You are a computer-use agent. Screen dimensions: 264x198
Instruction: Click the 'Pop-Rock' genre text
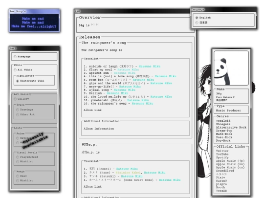tap(223, 141)
